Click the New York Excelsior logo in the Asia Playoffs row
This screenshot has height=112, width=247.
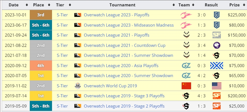[217, 66]
